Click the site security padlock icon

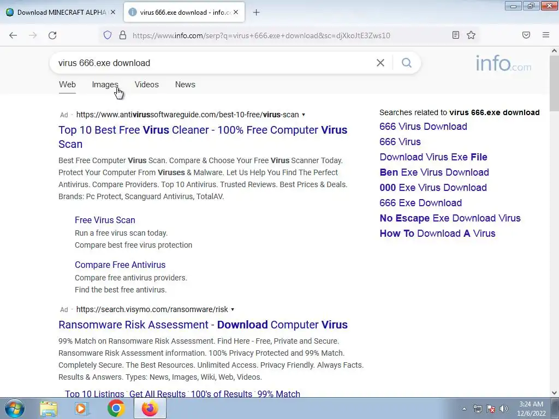pyautogui.click(x=123, y=35)
